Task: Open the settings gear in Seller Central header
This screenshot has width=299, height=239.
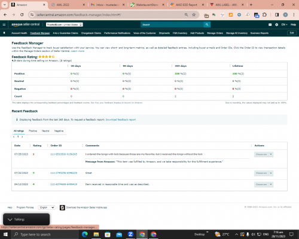Action: coord(276,24)
